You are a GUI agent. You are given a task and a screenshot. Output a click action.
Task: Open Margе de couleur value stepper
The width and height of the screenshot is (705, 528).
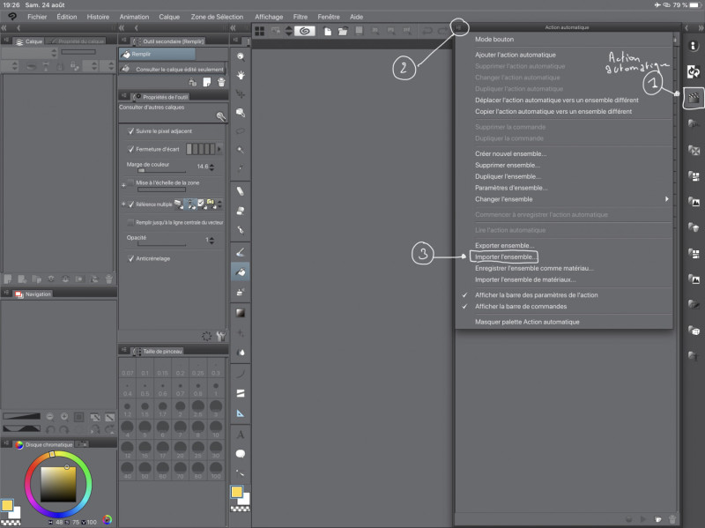point(212,167)
